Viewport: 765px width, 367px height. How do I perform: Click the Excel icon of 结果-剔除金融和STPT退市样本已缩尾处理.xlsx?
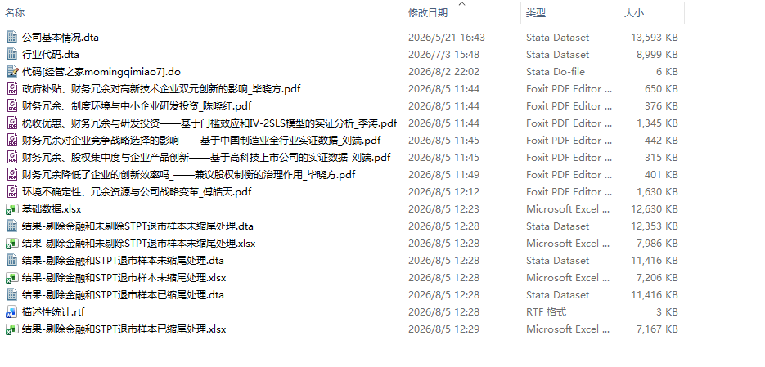[12, 329]
